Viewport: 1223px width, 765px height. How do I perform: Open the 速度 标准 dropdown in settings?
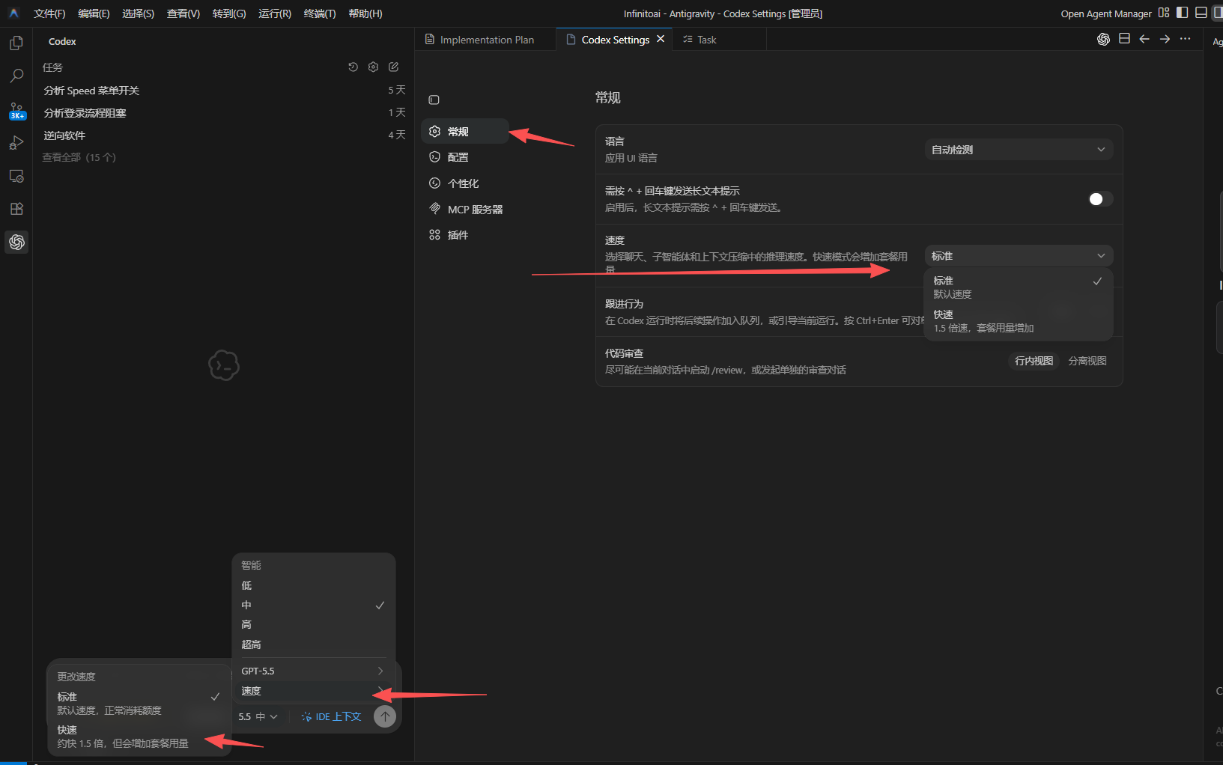coord(1019,256)
